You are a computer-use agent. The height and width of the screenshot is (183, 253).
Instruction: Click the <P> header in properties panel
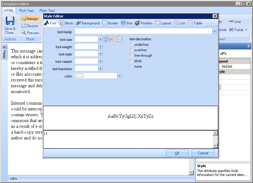click(223, 54)
